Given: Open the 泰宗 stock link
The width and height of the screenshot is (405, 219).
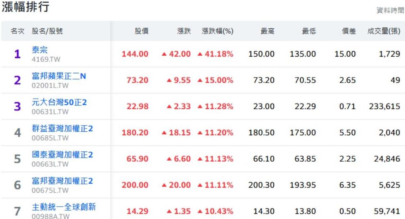Looking at the screenshot, I should 40,50.
